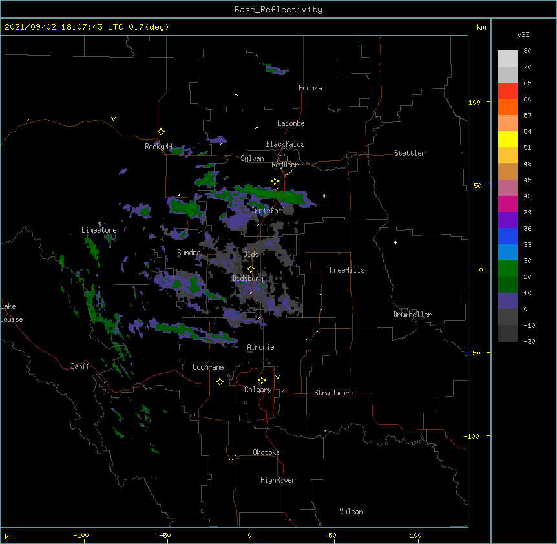Click the Lacombe city label
The width and height of the screenshot is (557, 544).
click(291, 123)
